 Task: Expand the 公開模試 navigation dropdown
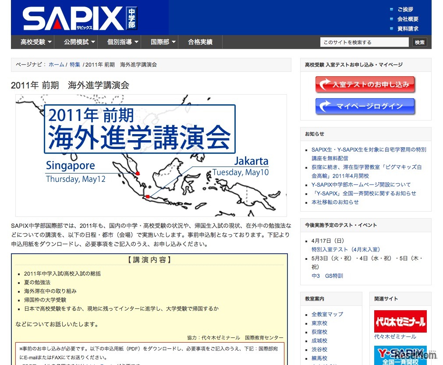[x=77, y=42]
